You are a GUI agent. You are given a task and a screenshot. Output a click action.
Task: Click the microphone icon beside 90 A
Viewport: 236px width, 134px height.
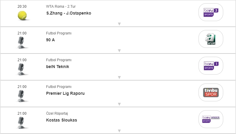coord(21,42)
